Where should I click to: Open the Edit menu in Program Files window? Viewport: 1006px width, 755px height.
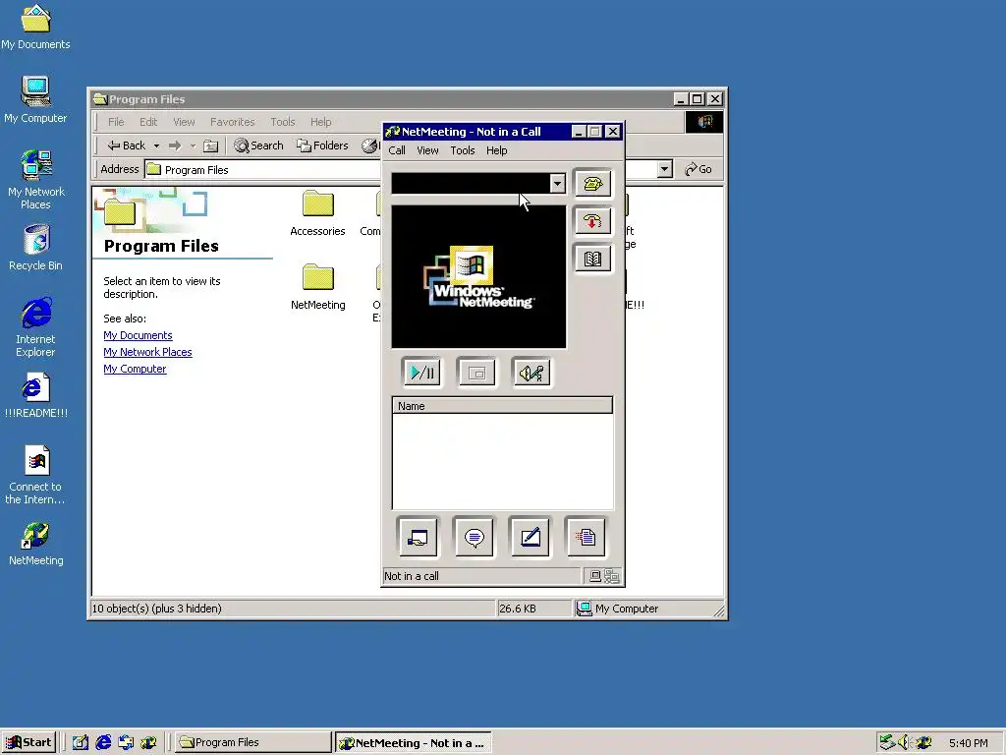pos(148,122)
